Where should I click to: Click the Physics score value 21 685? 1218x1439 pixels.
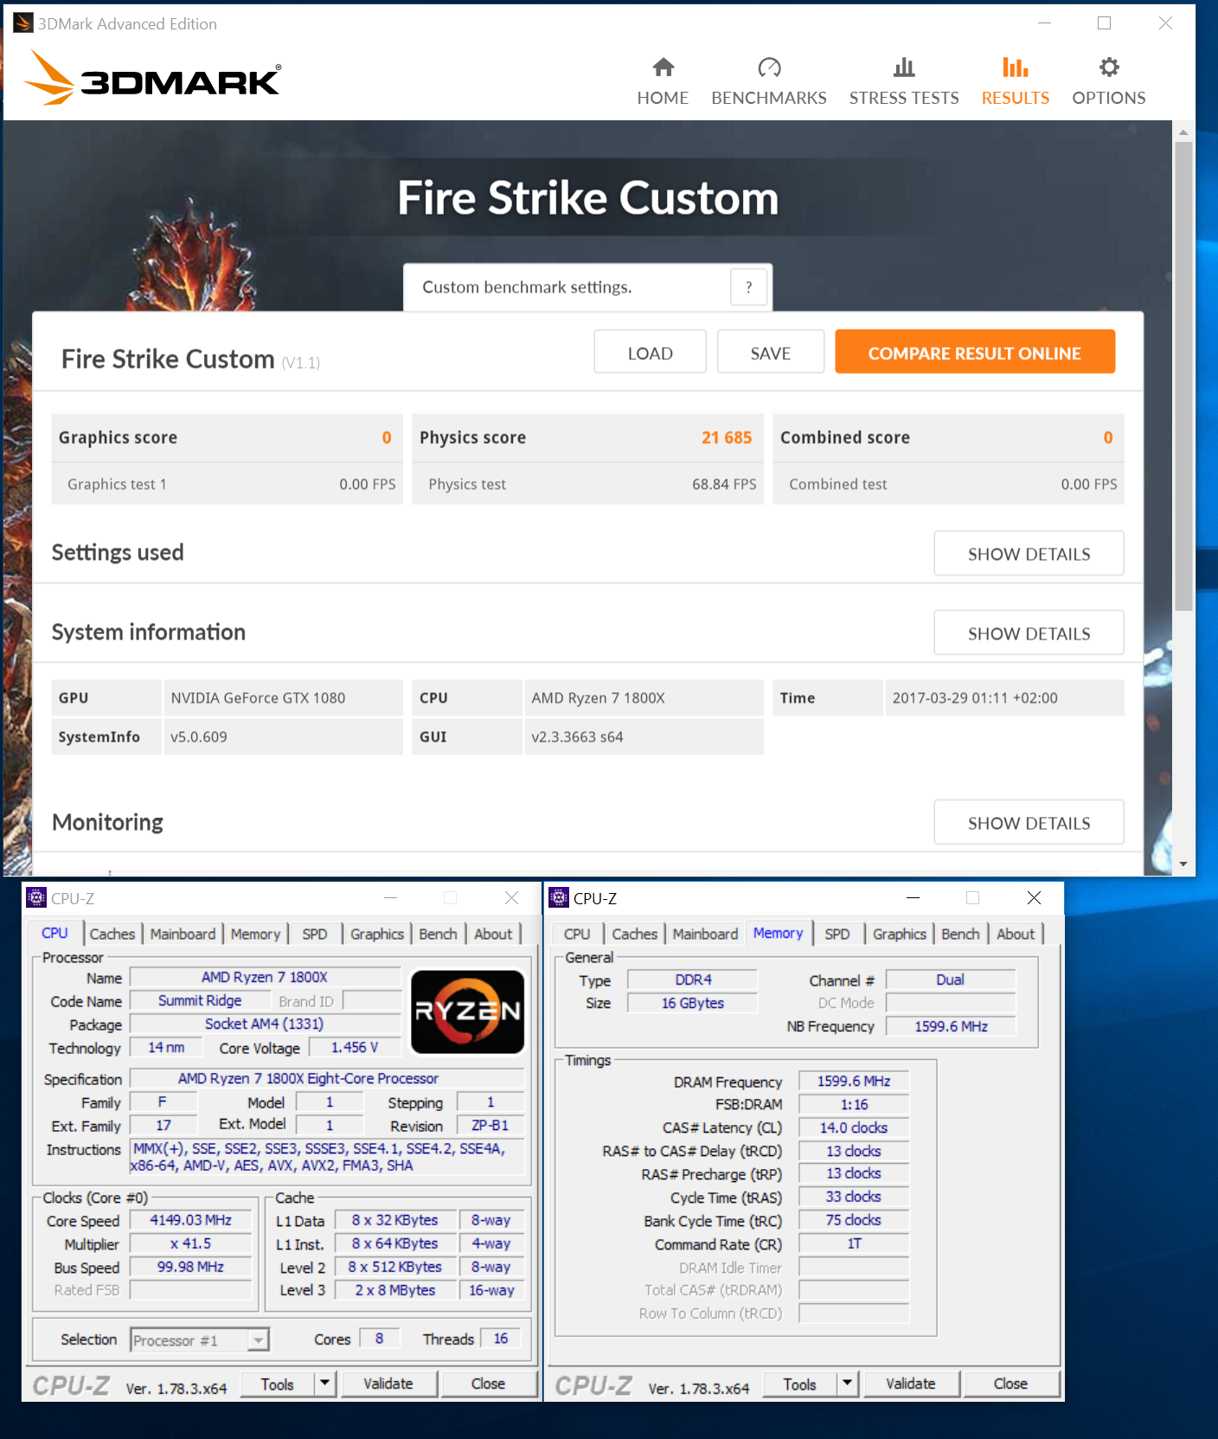(727, 438)
